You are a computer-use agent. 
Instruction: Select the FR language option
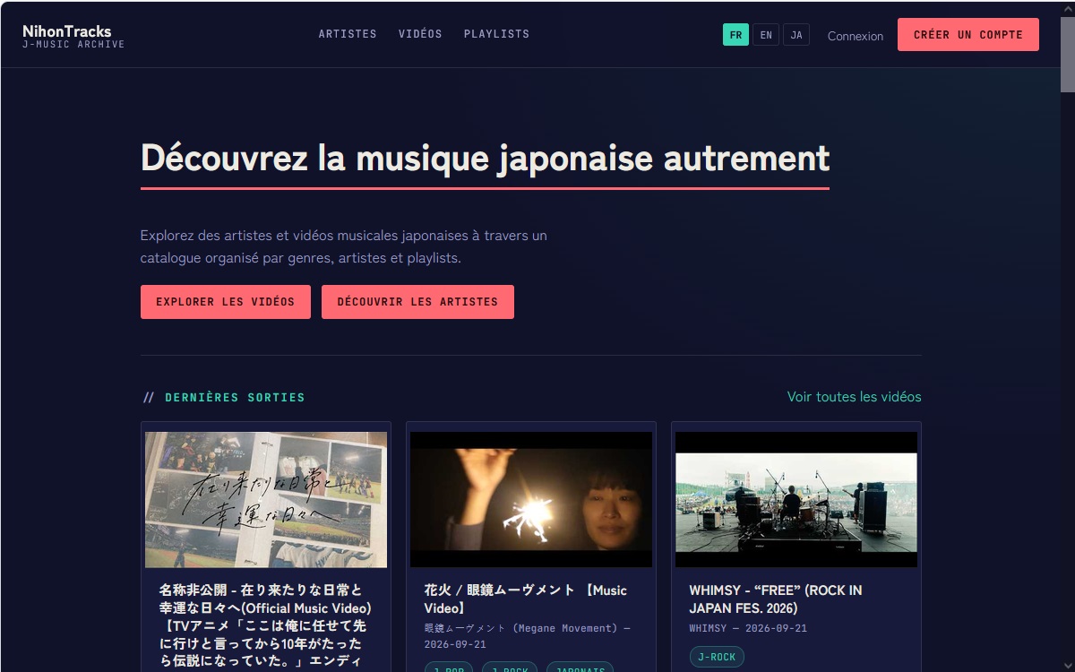click(735, 35)
